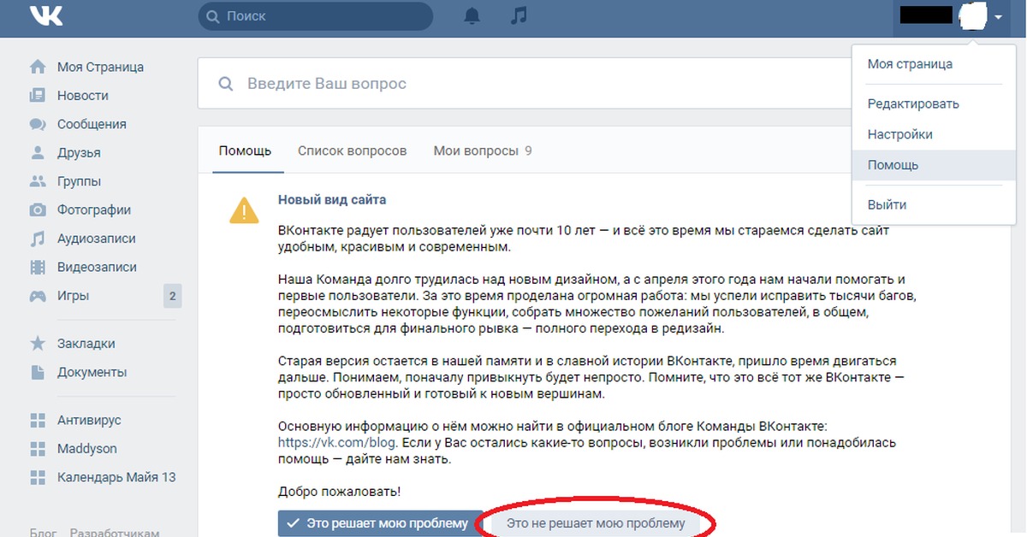This screenshot has width=1027, height=537.
Task: Open Календарь Майя 13 in sidebar
Action: click(x=116, y=477)
